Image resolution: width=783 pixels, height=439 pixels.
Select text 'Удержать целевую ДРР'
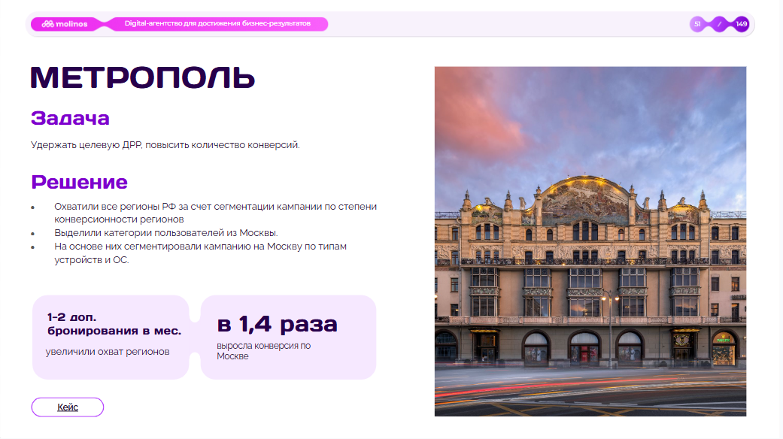click(86, 145)
